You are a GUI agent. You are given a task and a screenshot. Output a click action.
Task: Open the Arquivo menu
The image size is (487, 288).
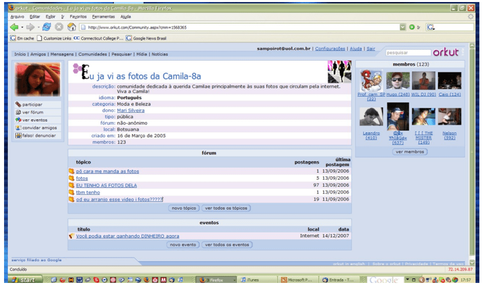pyautogui.click(x=17, y=17)
